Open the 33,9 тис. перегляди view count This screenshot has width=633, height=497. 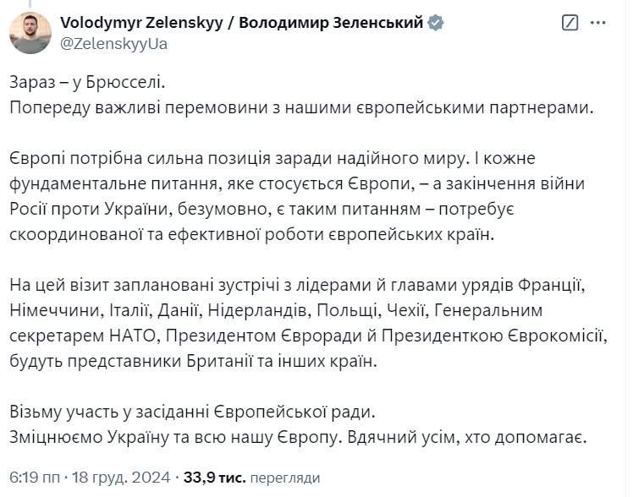click(x=252, y=478)
